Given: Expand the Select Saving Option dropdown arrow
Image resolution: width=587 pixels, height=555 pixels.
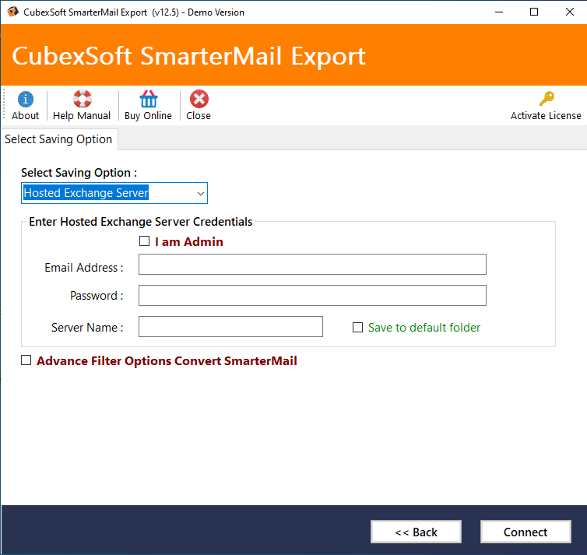Looking at the screenshot, I should [x=201, y=194].
